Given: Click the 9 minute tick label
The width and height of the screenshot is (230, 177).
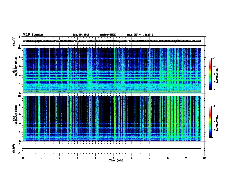Looking at the screenshot, I should 186,158.
